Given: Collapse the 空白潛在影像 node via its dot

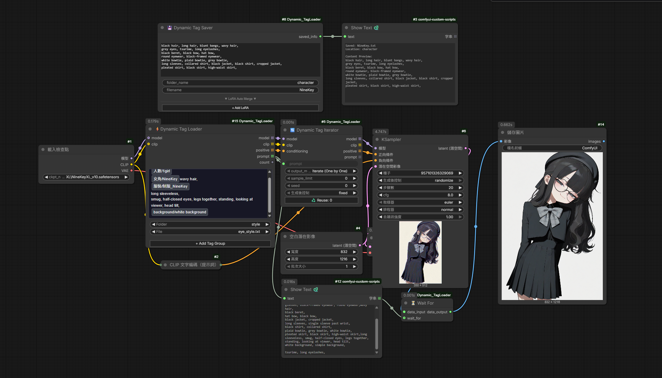Looking at the screenshot, I should pyautogui.click(x=285, y=237).
